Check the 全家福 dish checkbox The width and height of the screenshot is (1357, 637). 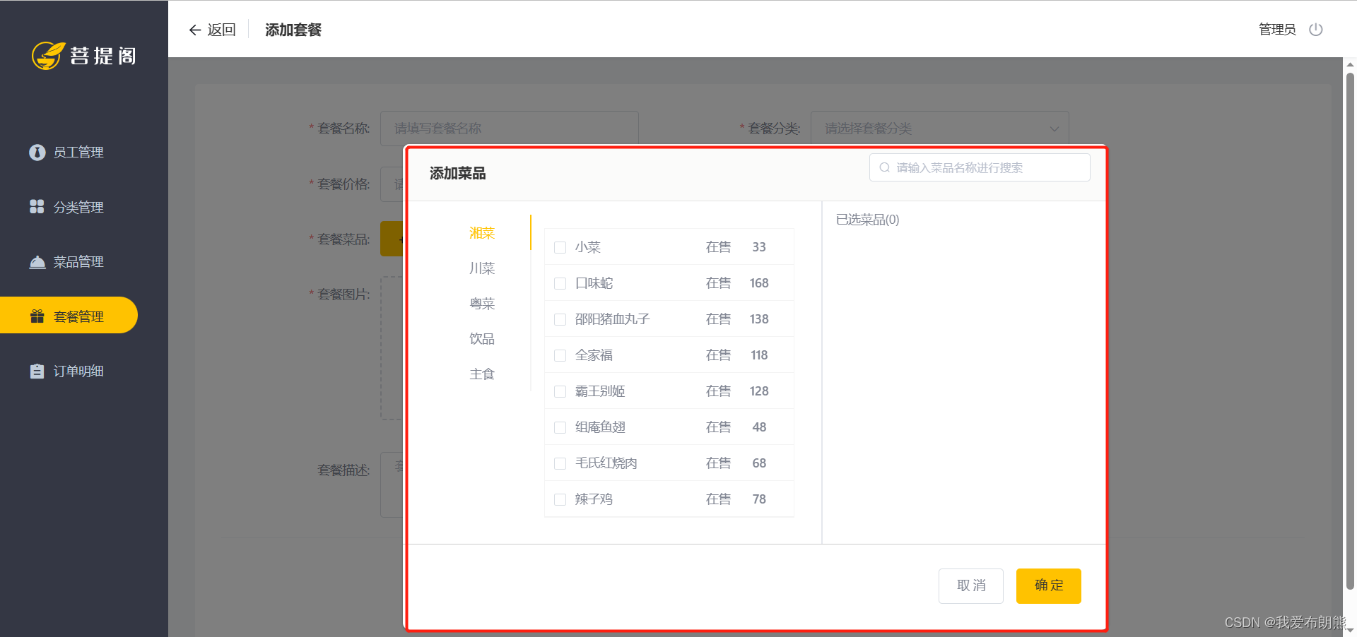coord(560,355)
